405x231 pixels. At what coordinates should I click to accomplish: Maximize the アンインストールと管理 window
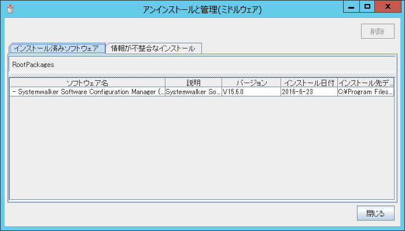[x=367, y=7]
